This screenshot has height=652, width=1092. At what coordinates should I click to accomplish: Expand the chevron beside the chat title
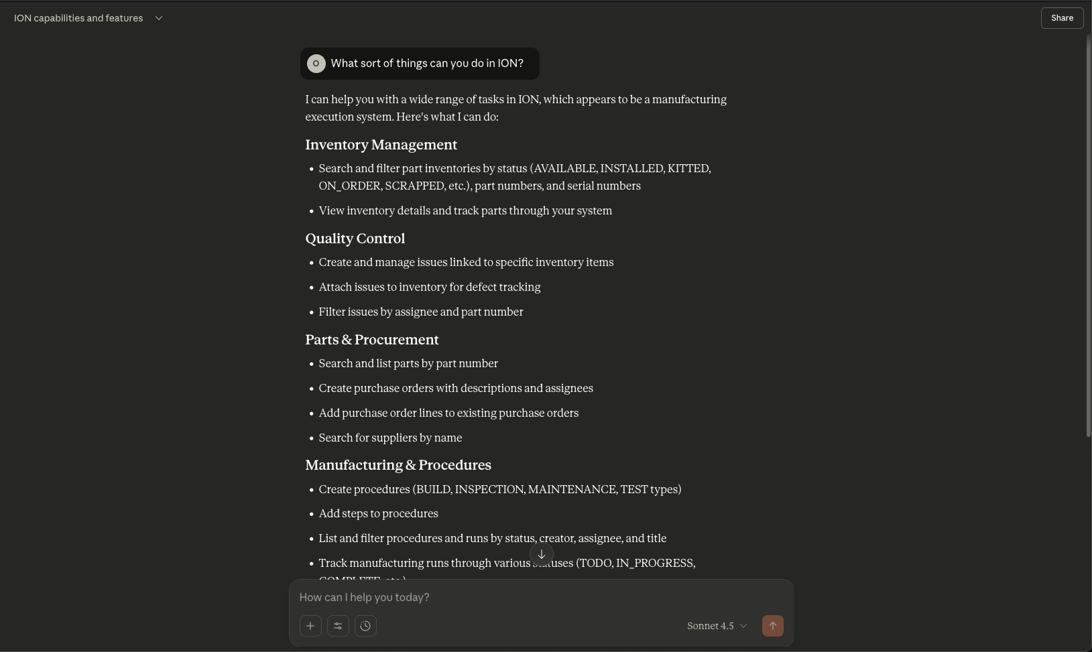click(x=159, y=18)
